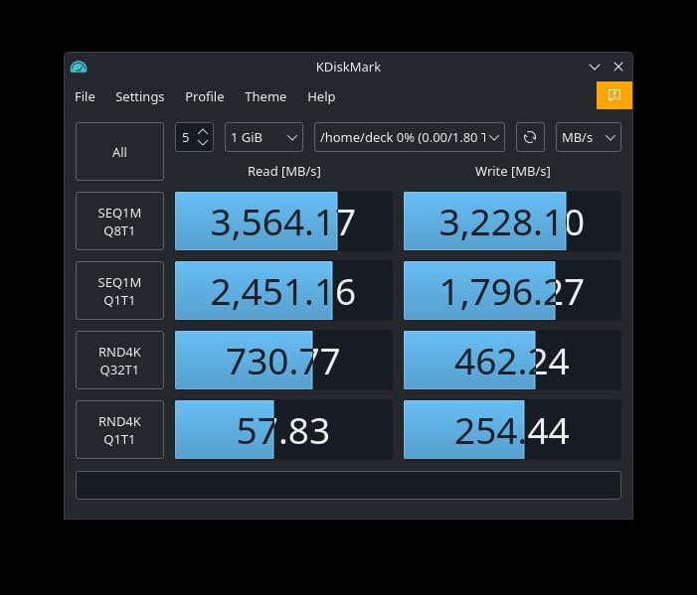Viewport: 697px width, 595px height.
Task: Open the MB/s units dropdown
Action: (588, 137)
